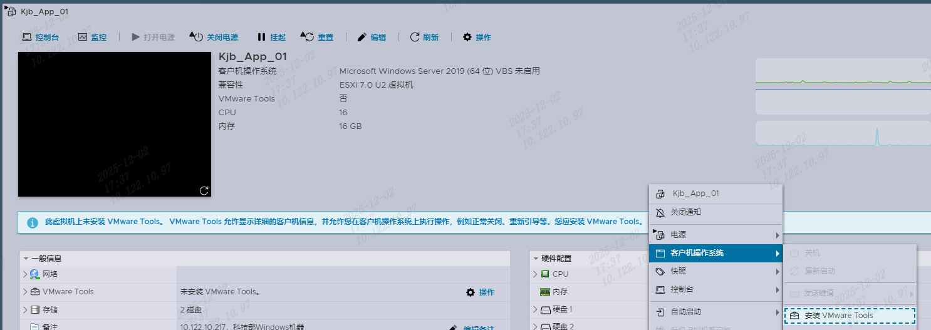This screenshot has width=931, height=330.
Task: Click the 挂起 suspend button
Action: point(271,38)
